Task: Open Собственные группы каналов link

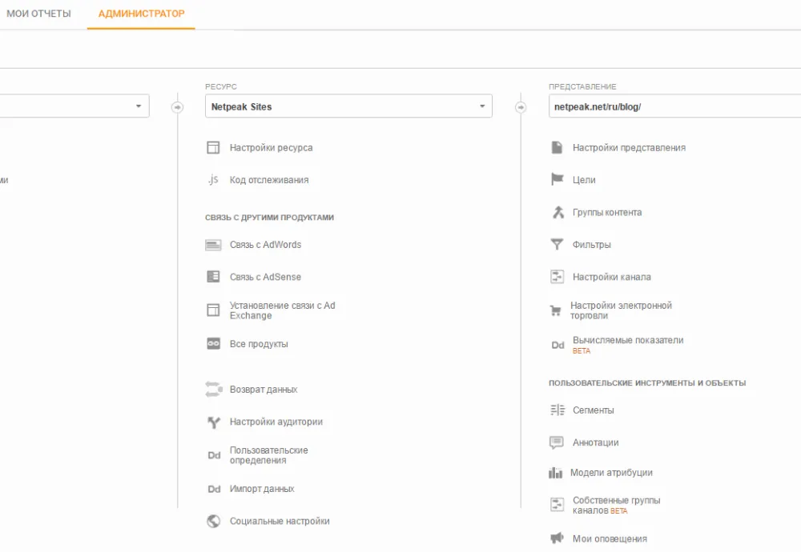Action: (x=616, y=505)
